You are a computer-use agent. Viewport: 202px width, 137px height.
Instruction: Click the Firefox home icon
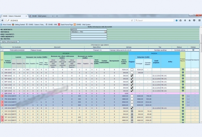coord(190,20)
